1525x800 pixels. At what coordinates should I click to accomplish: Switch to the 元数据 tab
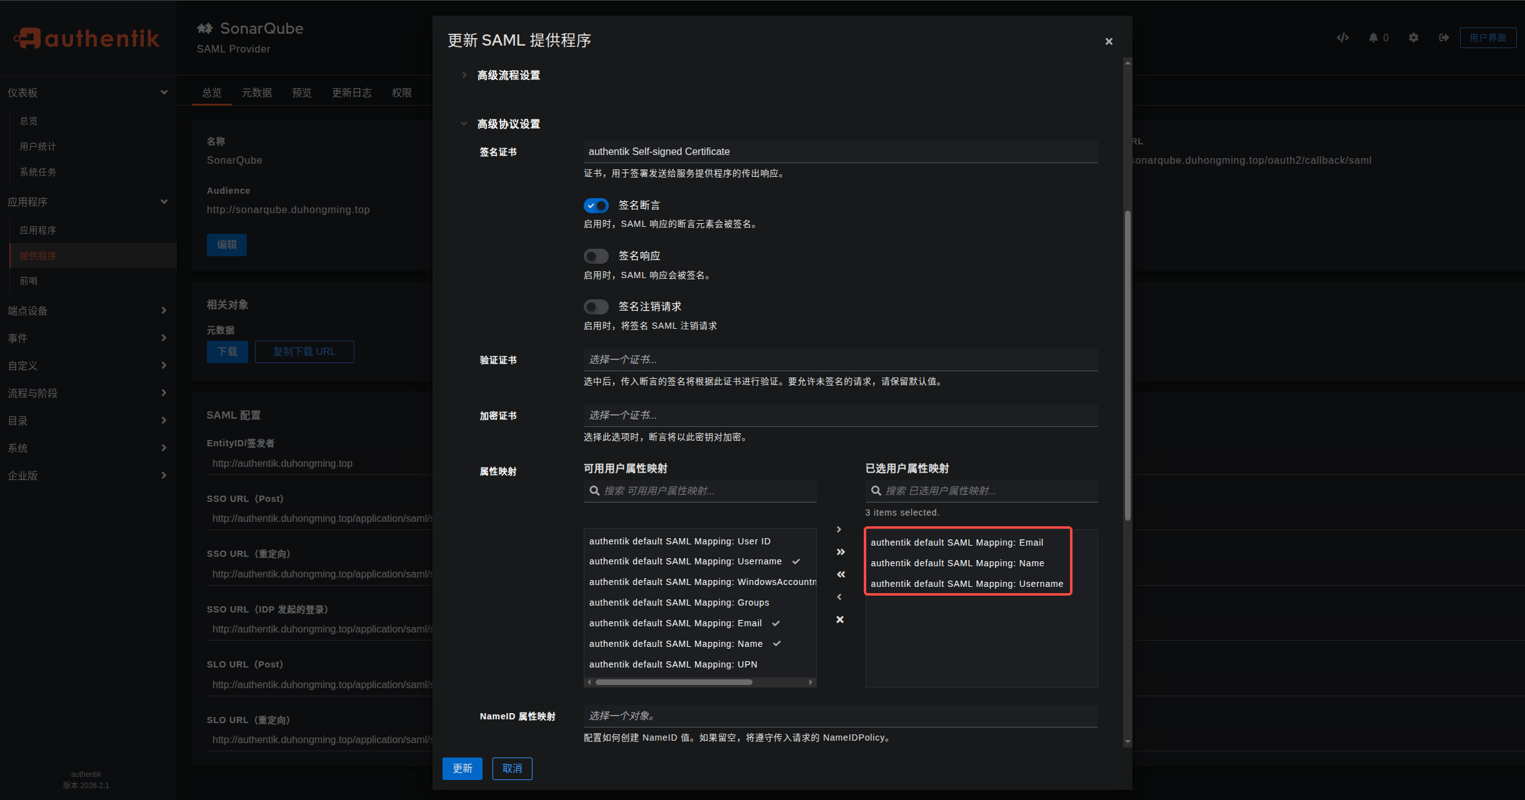tap(256, 92)
